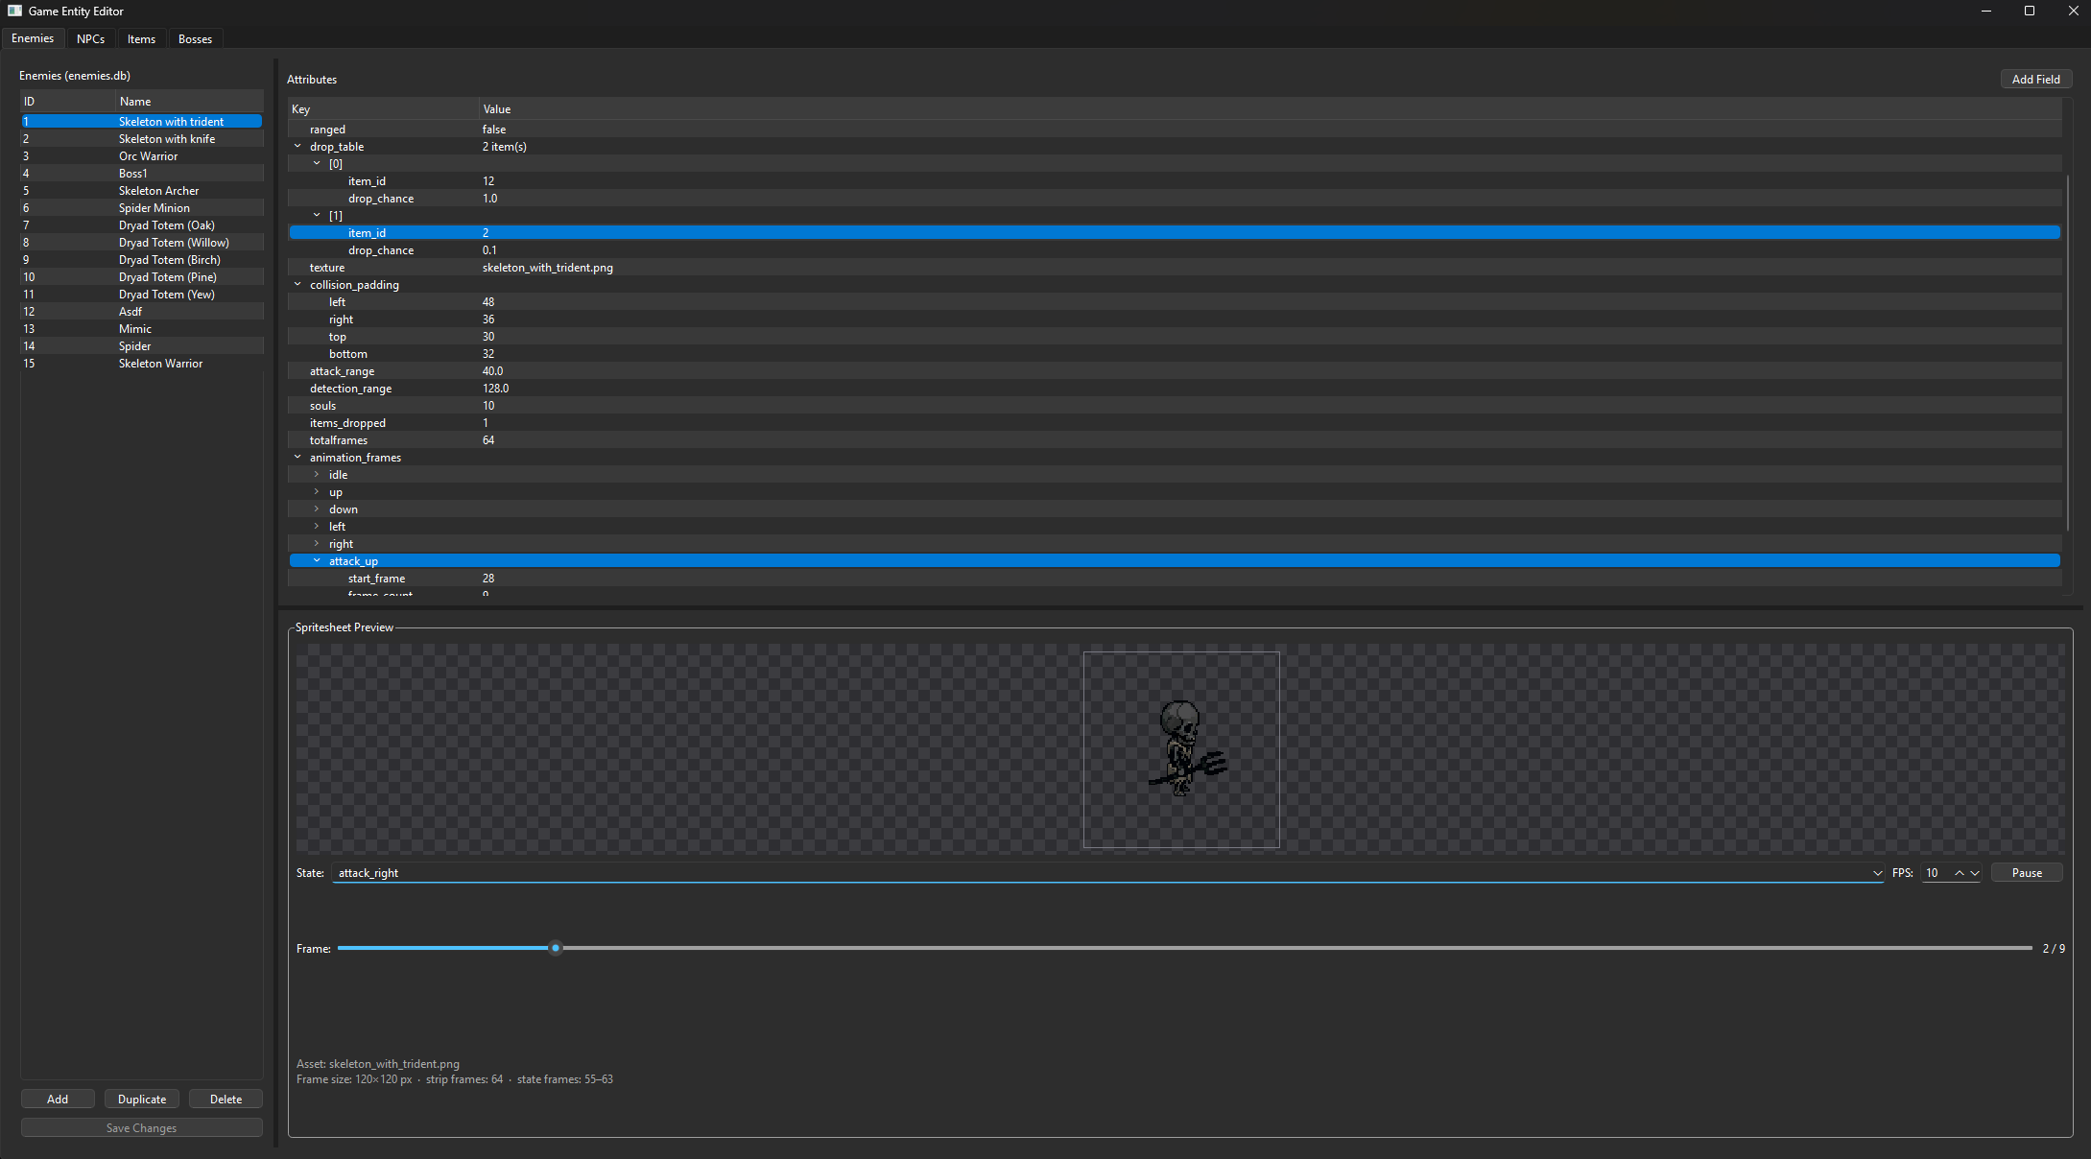Collapse the attack_up node
This screenshot has width=2091, height=1159.
pos(317,561)
